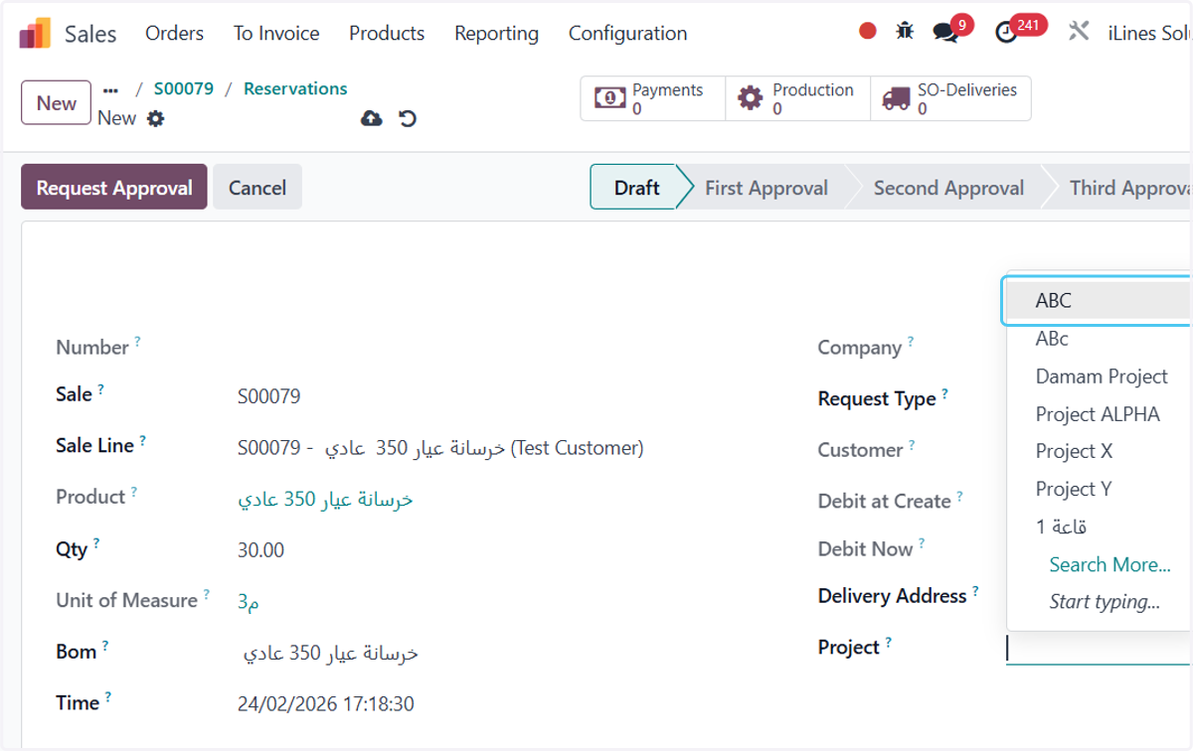Open the gear actions menu beside New
Screen dimensions: 1193x751
click(x=155, y=118)
